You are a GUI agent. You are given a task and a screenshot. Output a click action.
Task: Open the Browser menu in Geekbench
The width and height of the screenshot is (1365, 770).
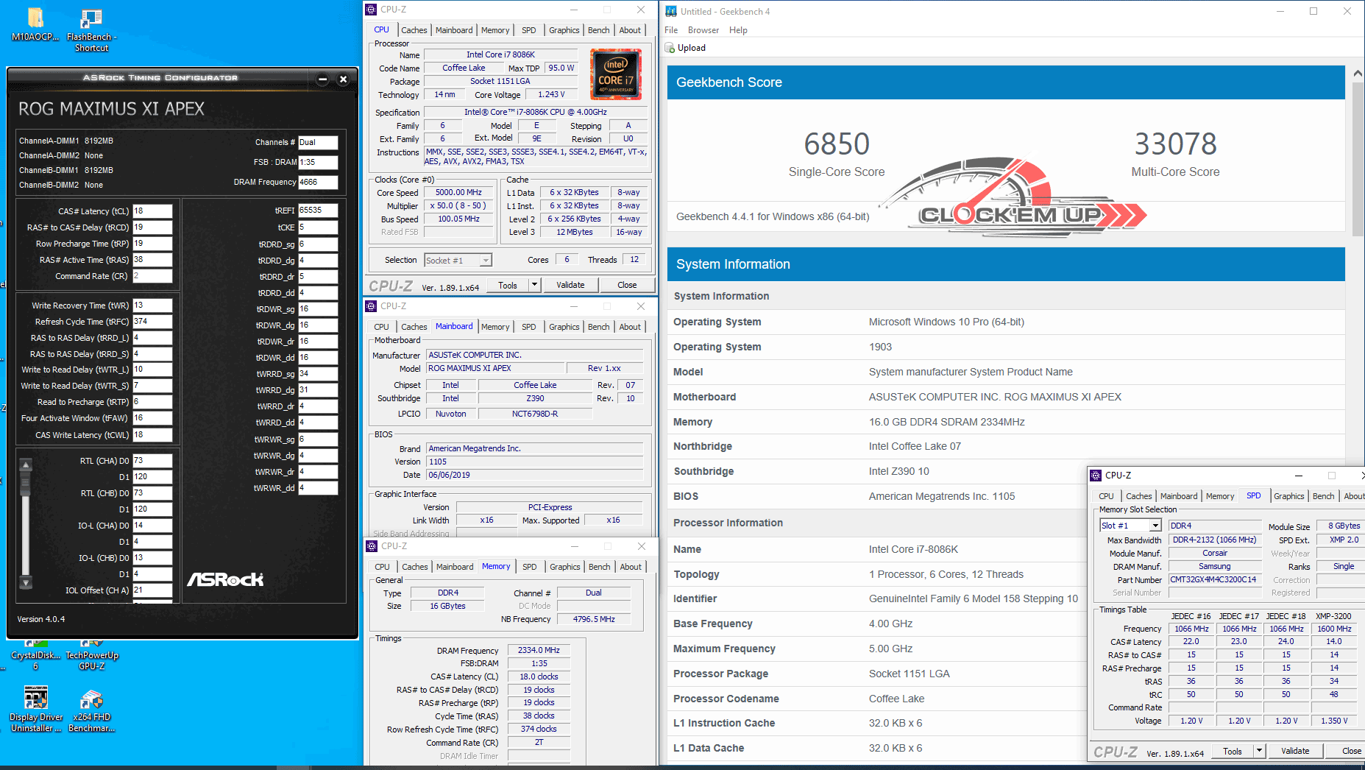click(x=703, y=30)
